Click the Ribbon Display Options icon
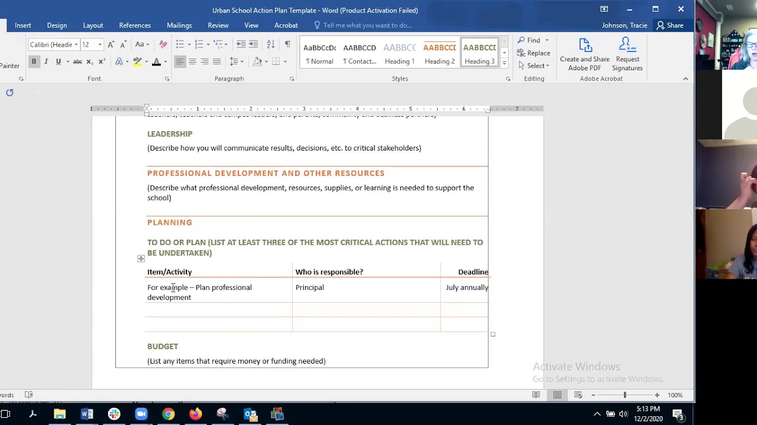Viewport: 757px width, 425px height. click(604, 9)
